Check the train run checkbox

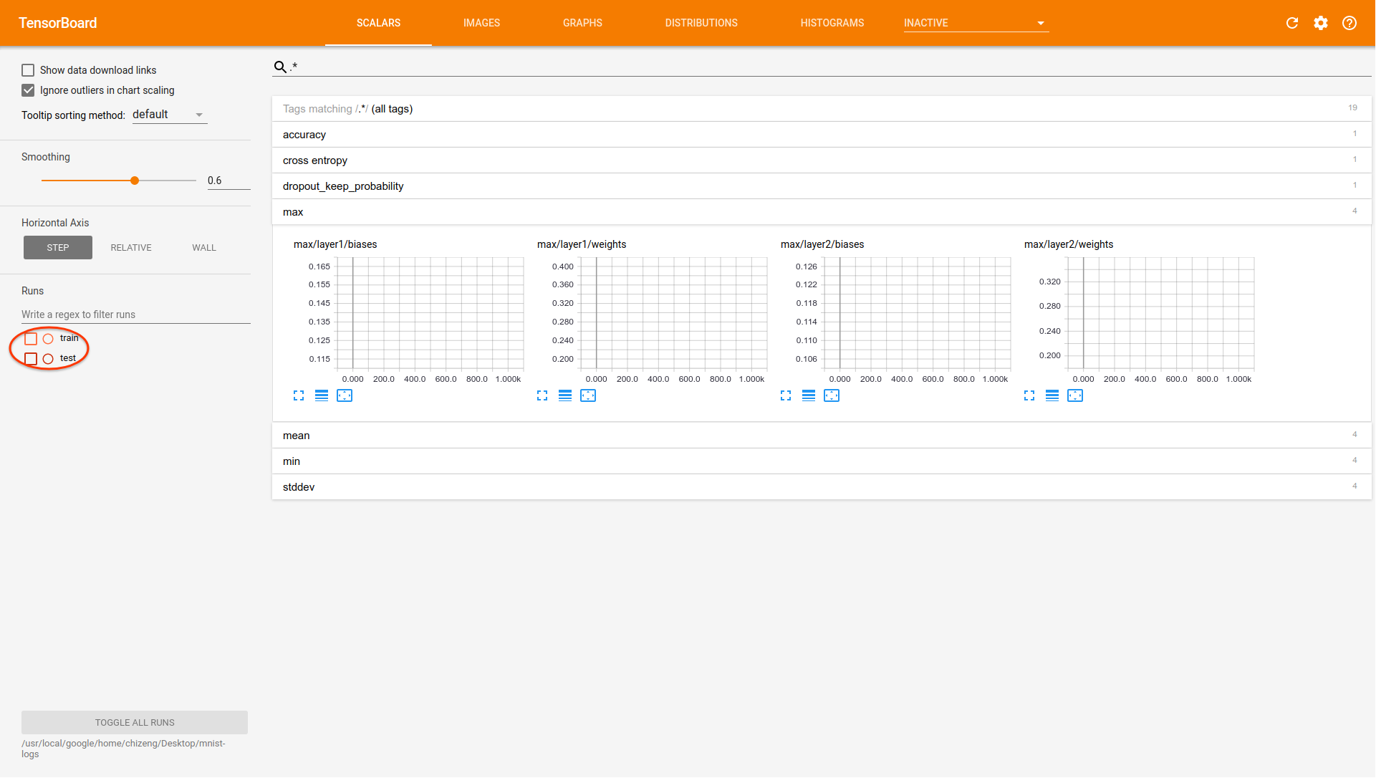click(31, 338)
